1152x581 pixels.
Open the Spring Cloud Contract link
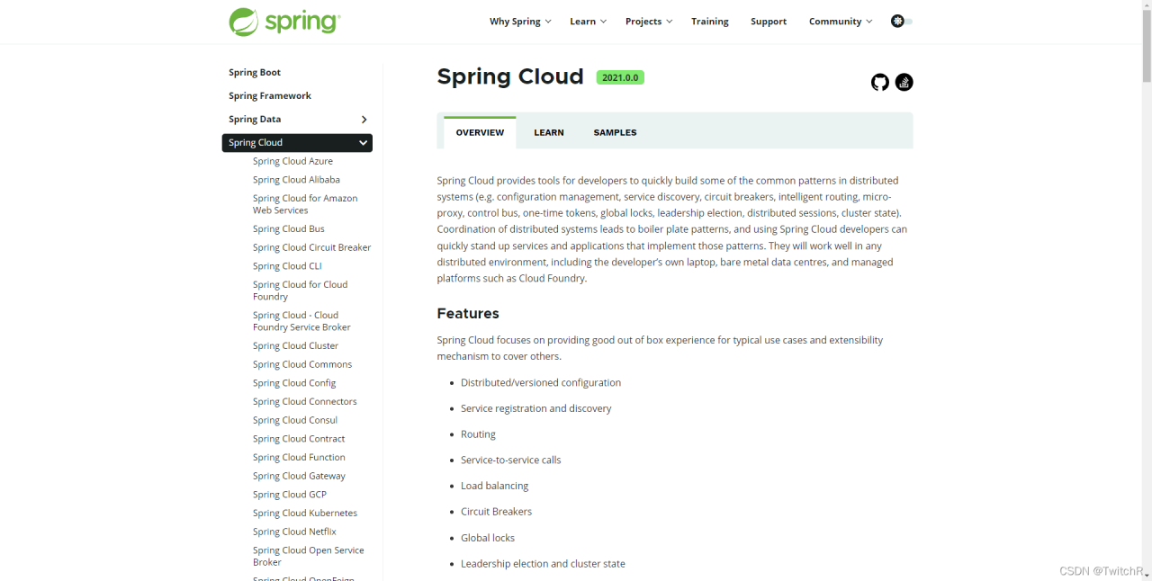coord(299,439)
